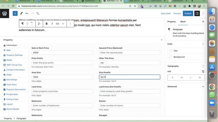Reload the browser page
Image resolution: width=218 pixels, height=122 pixels.
(13, 6)
